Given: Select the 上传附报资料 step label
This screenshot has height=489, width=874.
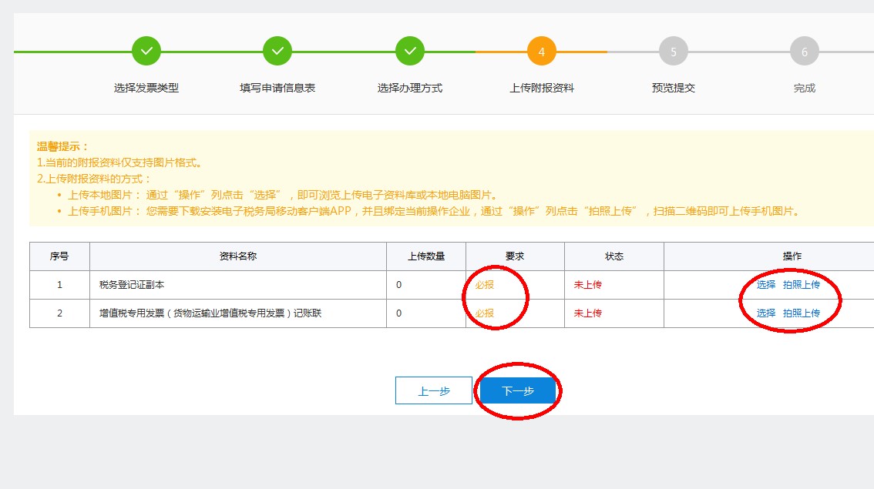Looking at the screenshot, I should 541,87.
